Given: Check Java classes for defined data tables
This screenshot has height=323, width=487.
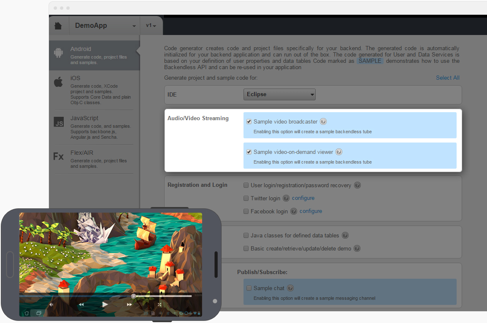Looking at the screenshot, I should pos(246,235).
